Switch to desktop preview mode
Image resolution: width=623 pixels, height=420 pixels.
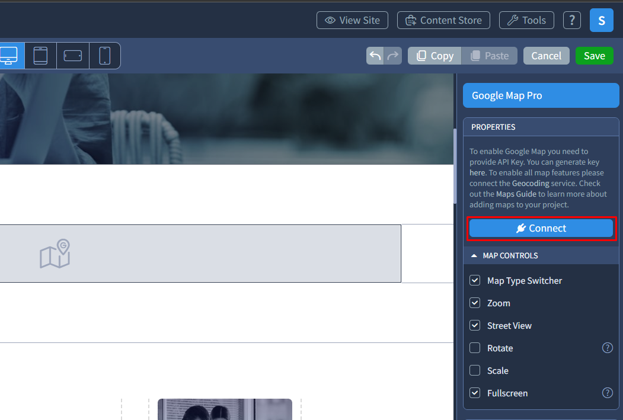[9, 56]
